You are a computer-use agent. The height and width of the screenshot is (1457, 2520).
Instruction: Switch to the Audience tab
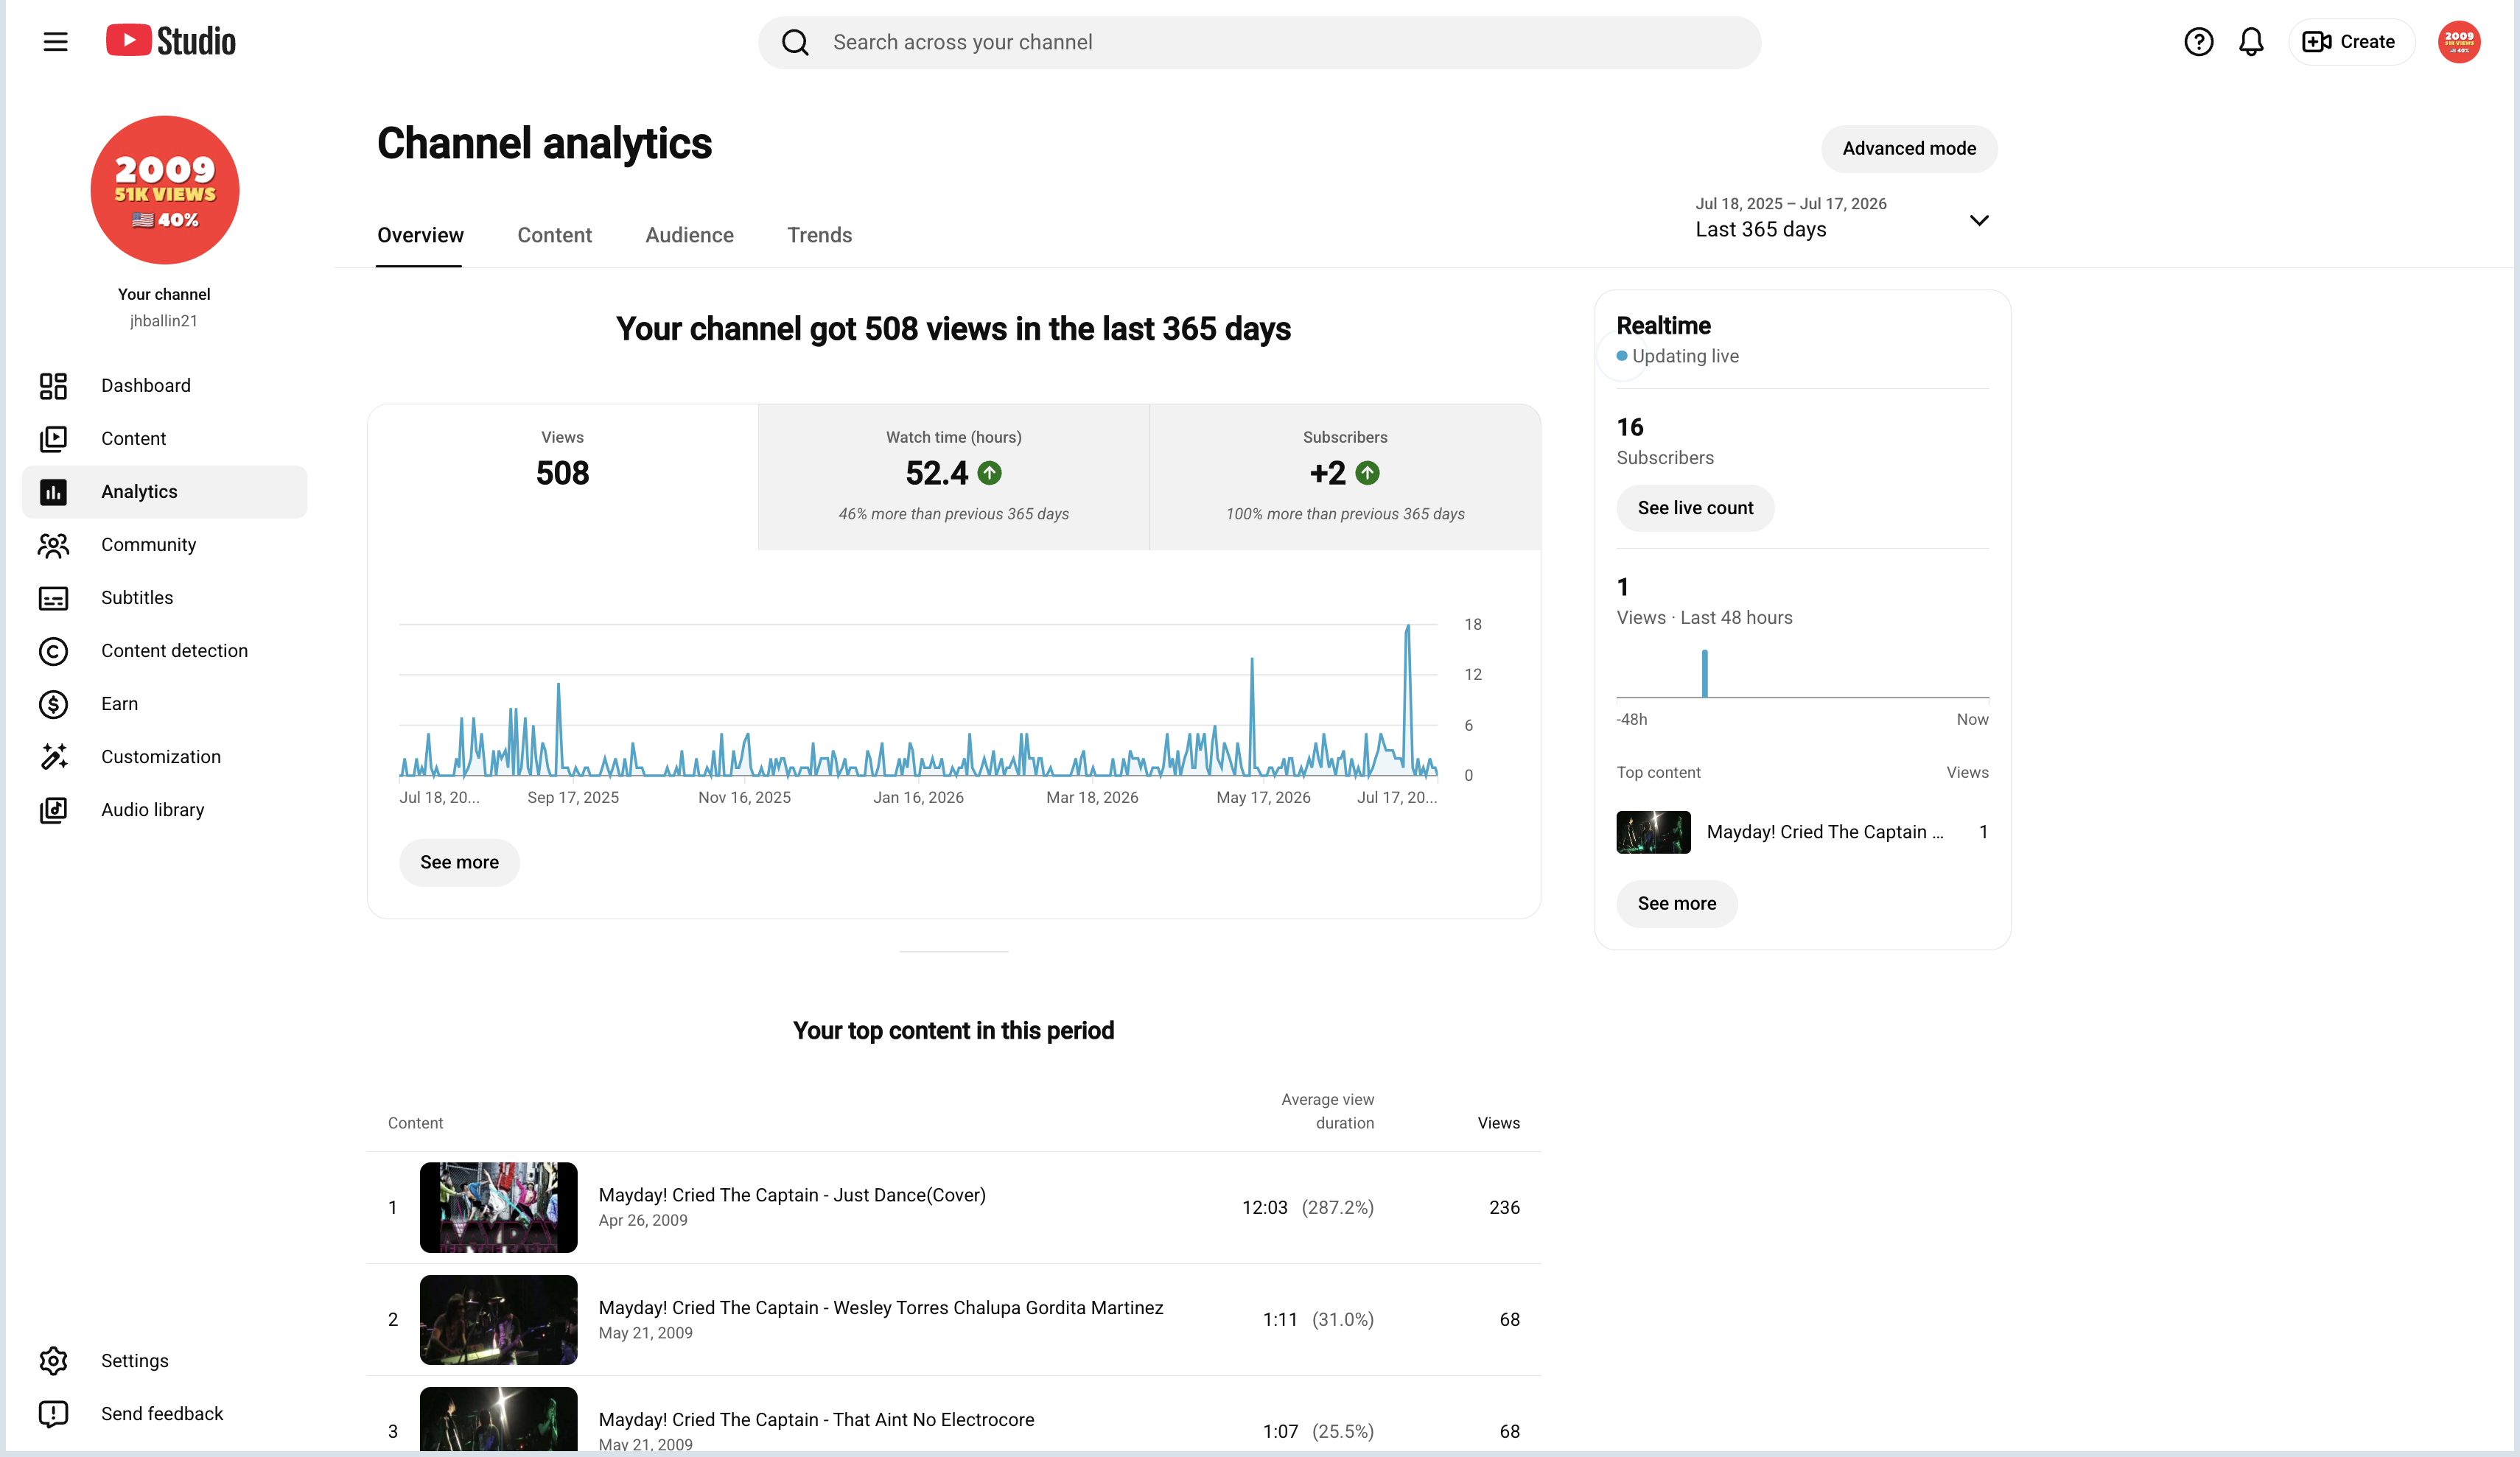(x=689, y=235)
